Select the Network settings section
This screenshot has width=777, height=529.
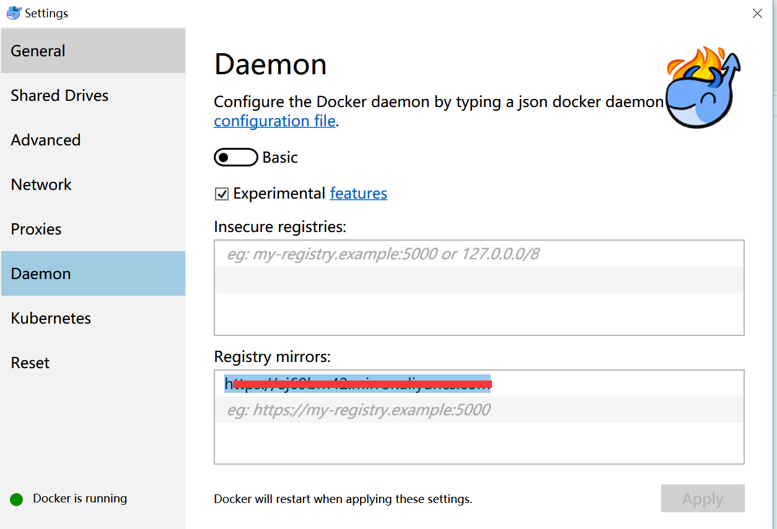[93, 184]
